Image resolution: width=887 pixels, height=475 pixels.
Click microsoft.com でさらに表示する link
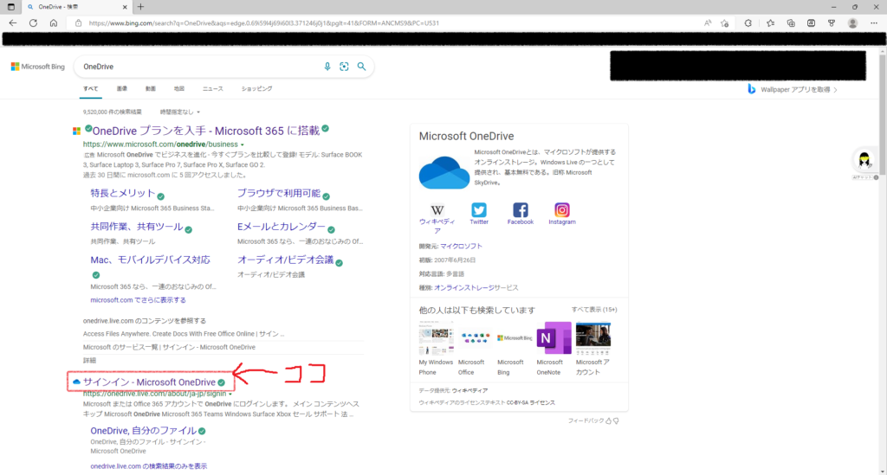click(138, 300)
